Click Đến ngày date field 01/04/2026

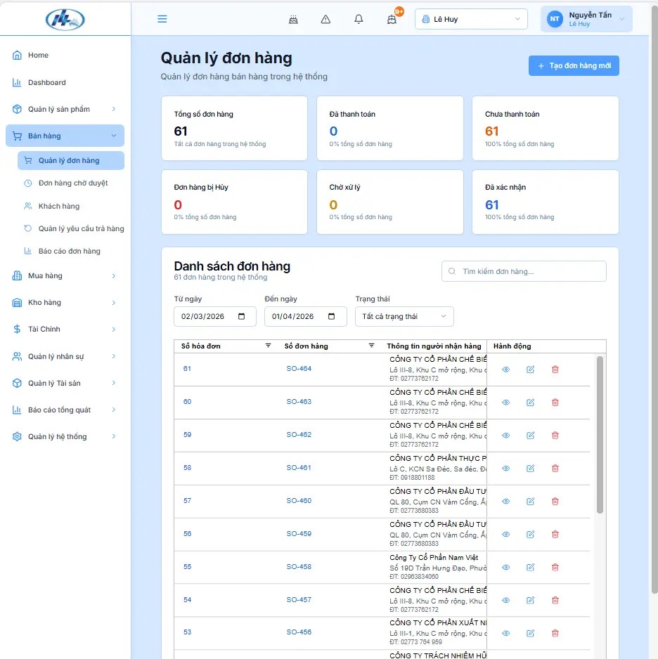coord(305,316)
